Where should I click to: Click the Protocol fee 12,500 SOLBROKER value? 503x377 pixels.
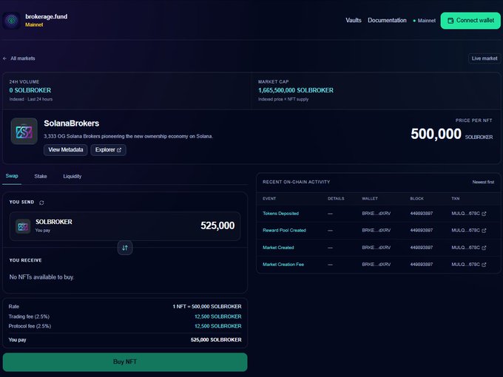pyautogui.click(x=217, y=326)
